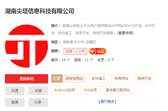Expand more tags via 展开更多
Screen dimensions: 168x111
point(107,102)
